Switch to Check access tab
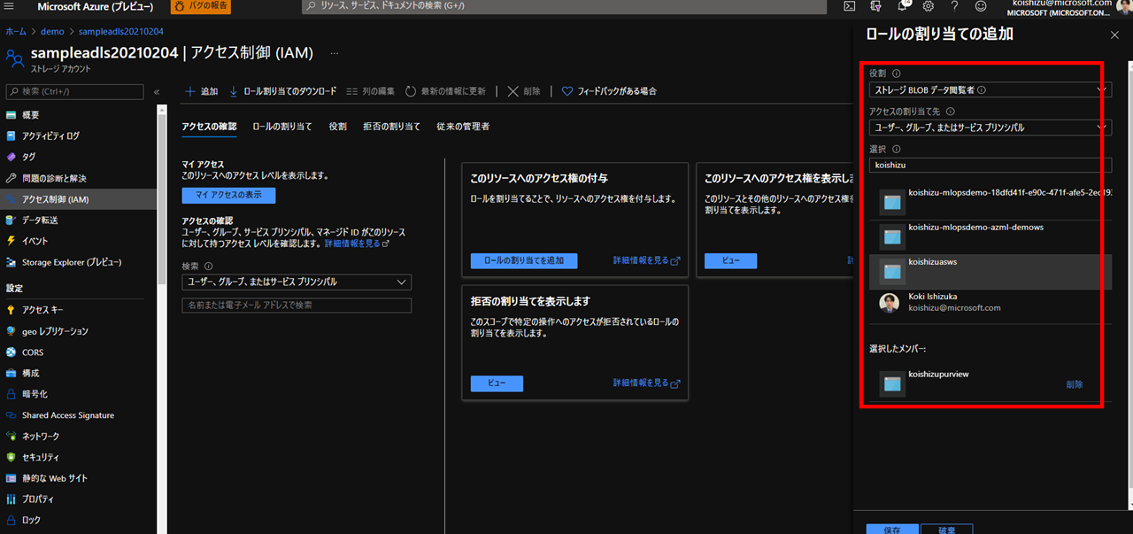Viewport: 1133px width, 534px height. tap(209, 127)
